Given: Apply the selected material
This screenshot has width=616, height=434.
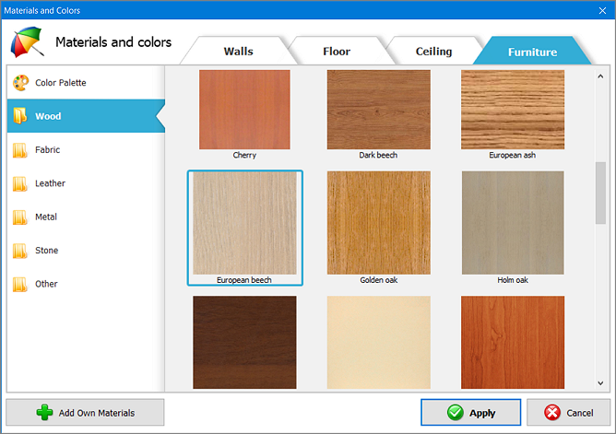Looking at the screenshot, I should [470, 413].
